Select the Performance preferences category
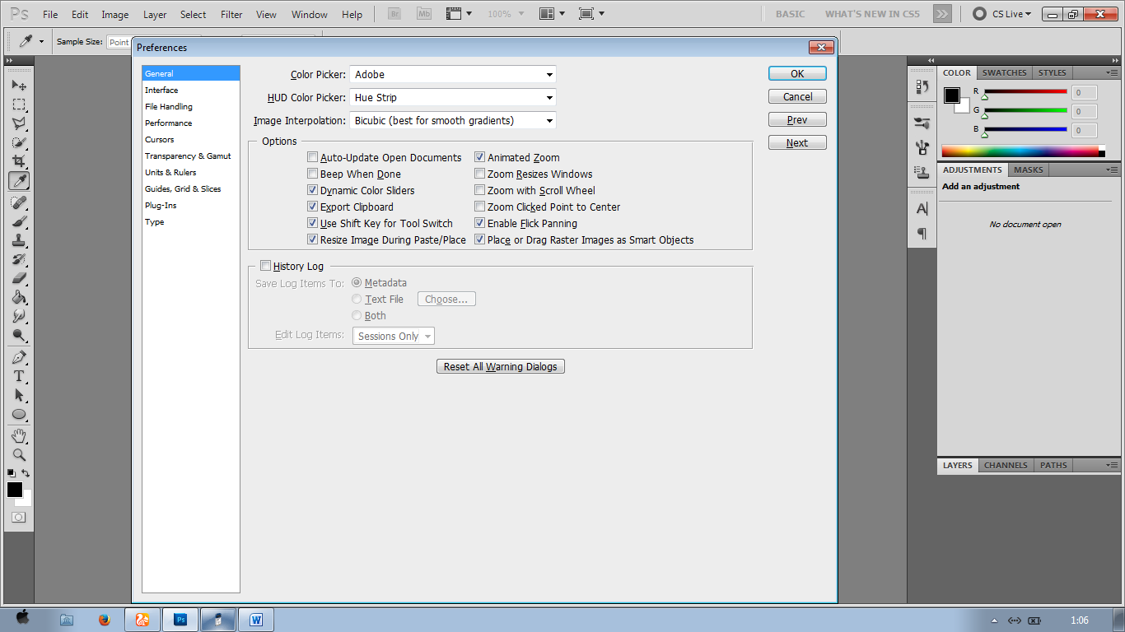Image resolution: width=1125 pixels, height=632 pixels. (191, 123)
